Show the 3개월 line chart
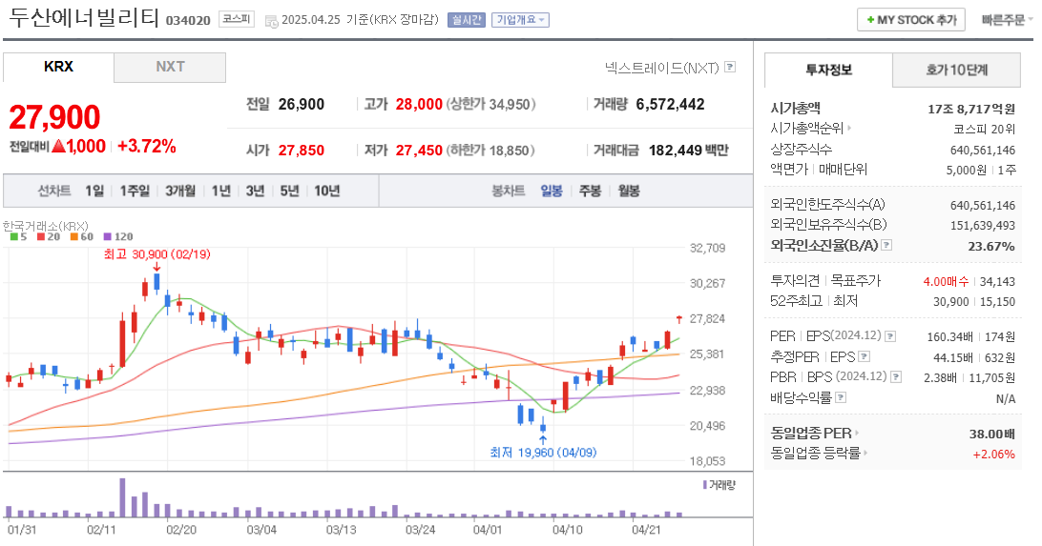Viewport: 1042px width, 546px height. click(180, 192)
